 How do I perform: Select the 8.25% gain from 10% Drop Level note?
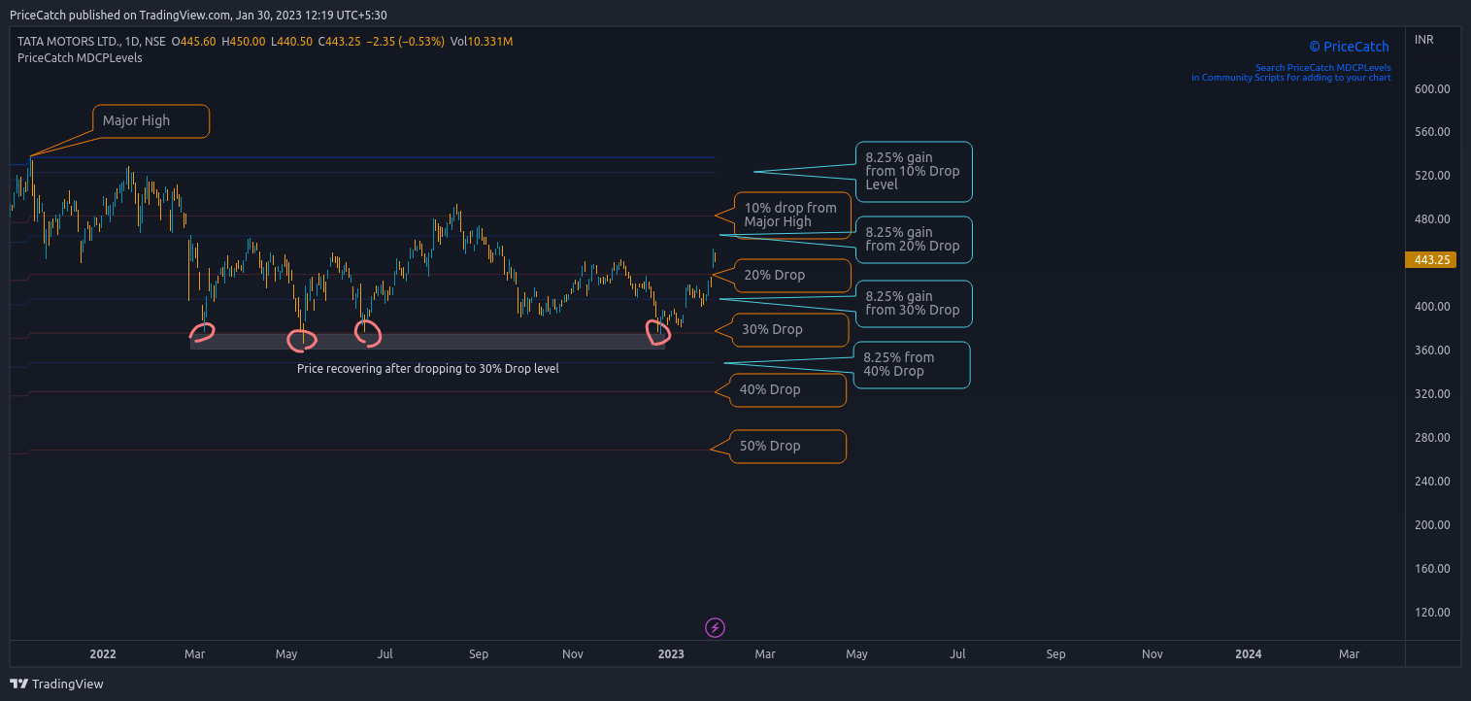point(914,171)
